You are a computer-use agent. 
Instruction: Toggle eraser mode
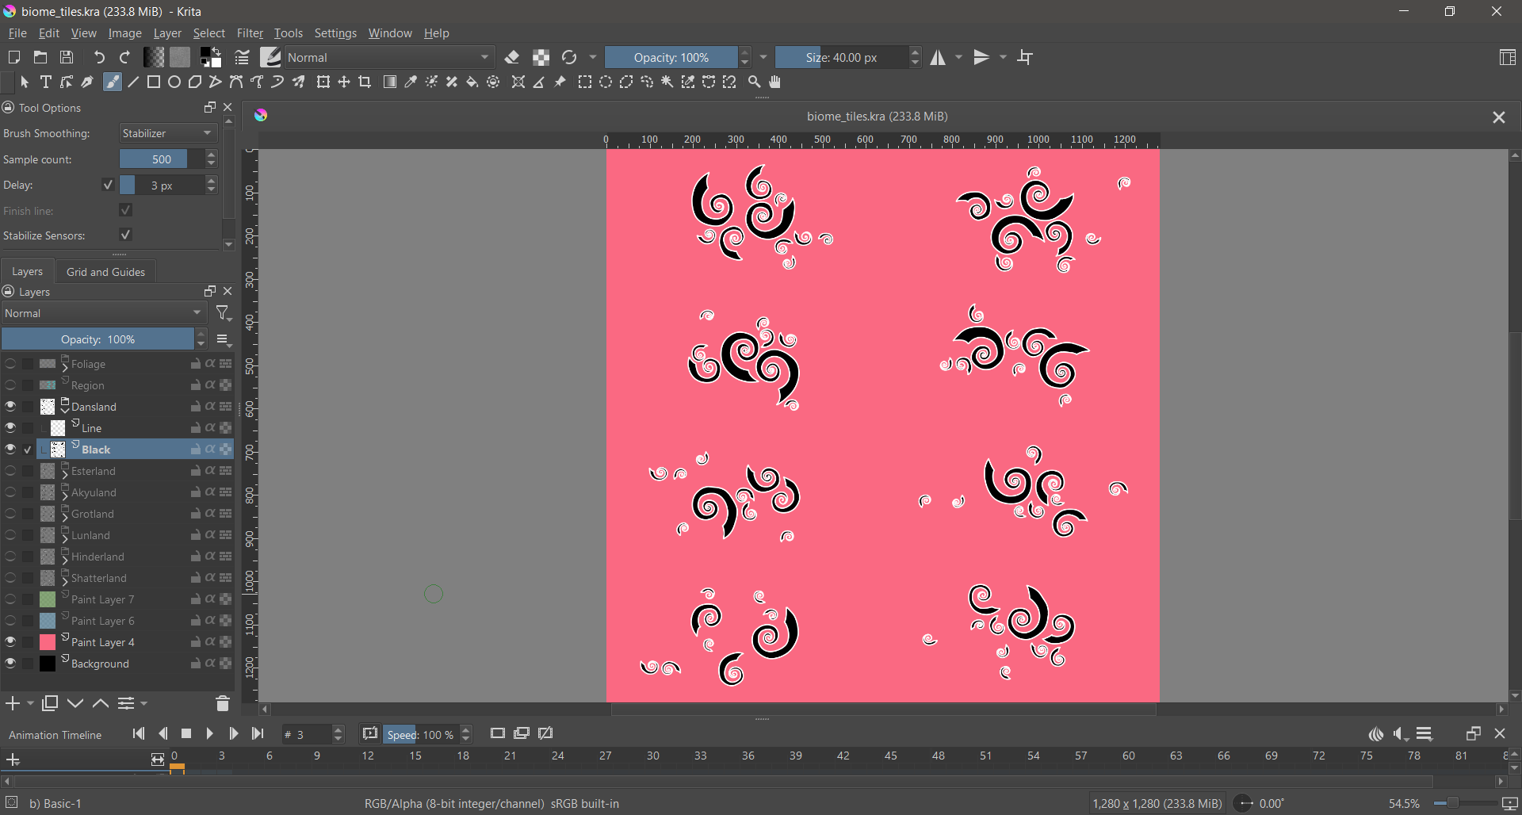click(x=512, y=57)
